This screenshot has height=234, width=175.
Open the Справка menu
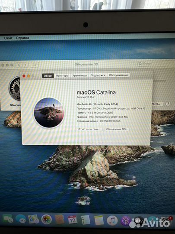[22, 38]
